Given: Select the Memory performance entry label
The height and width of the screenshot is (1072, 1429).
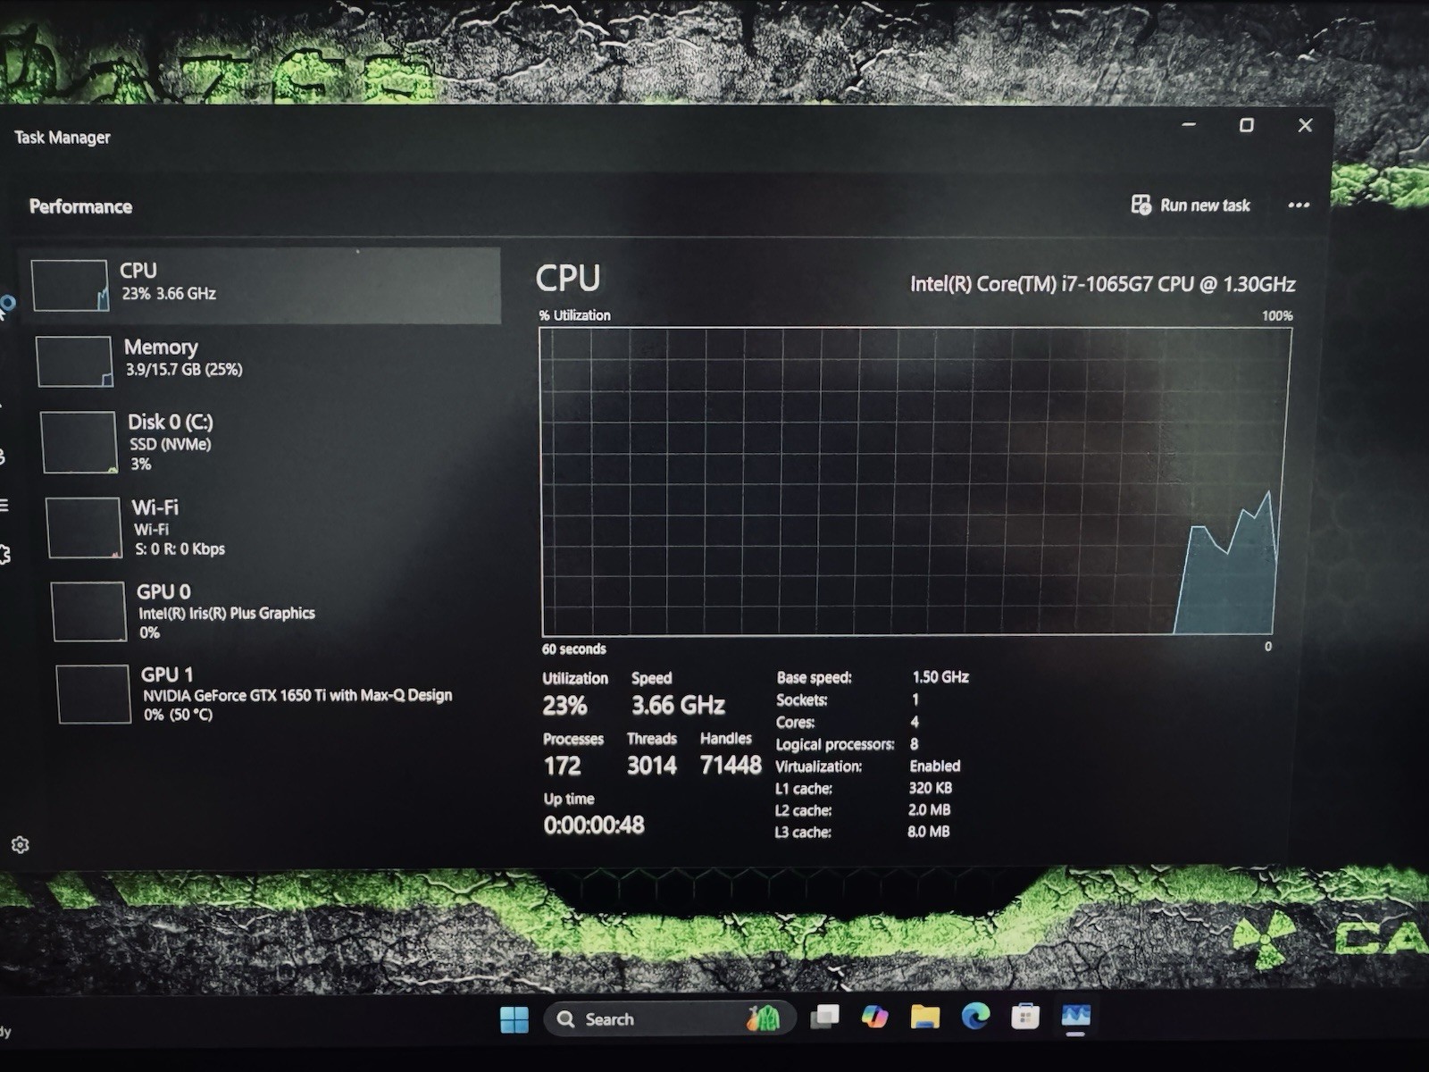Looking at the screenshot, I should point(161,347).
